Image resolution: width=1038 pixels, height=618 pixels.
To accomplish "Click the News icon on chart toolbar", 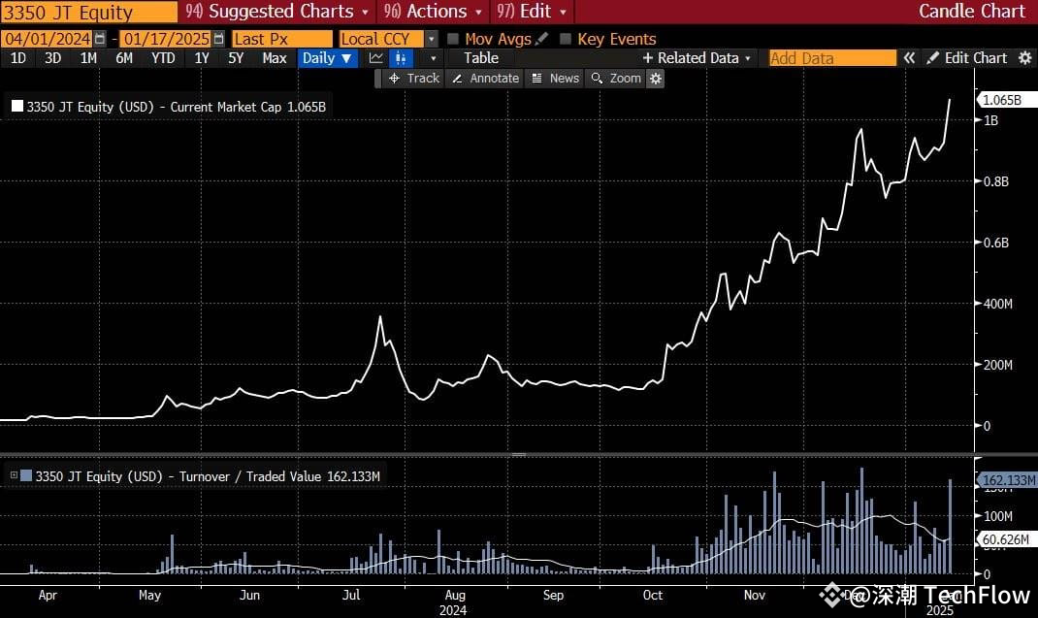I will (554, 79).
